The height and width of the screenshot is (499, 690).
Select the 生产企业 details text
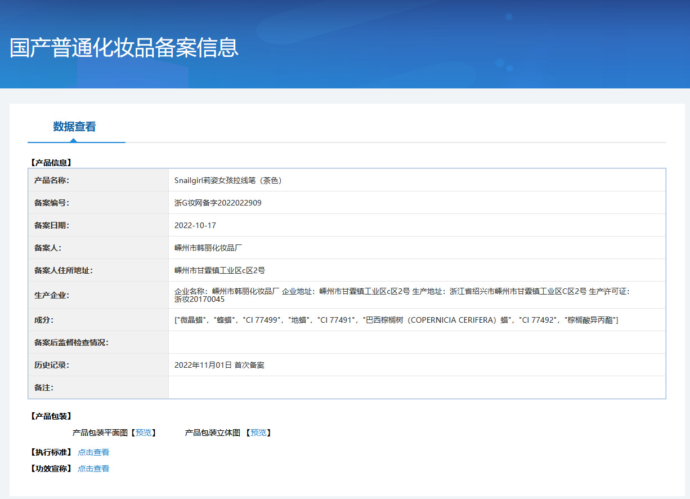402,295
